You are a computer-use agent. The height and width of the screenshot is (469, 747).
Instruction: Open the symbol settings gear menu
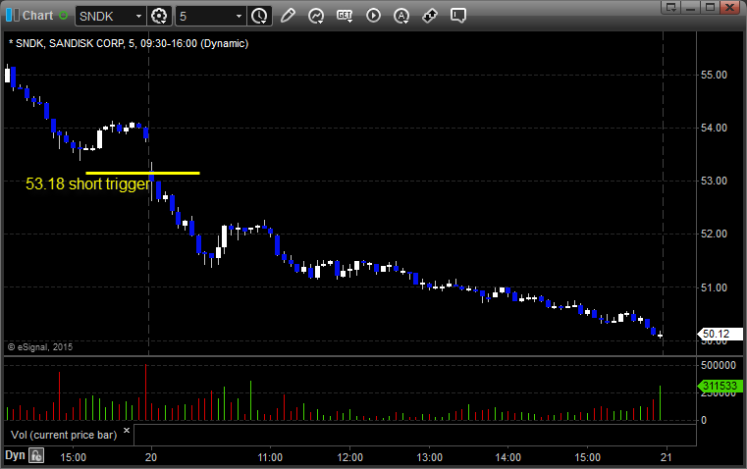pos(159,16)
